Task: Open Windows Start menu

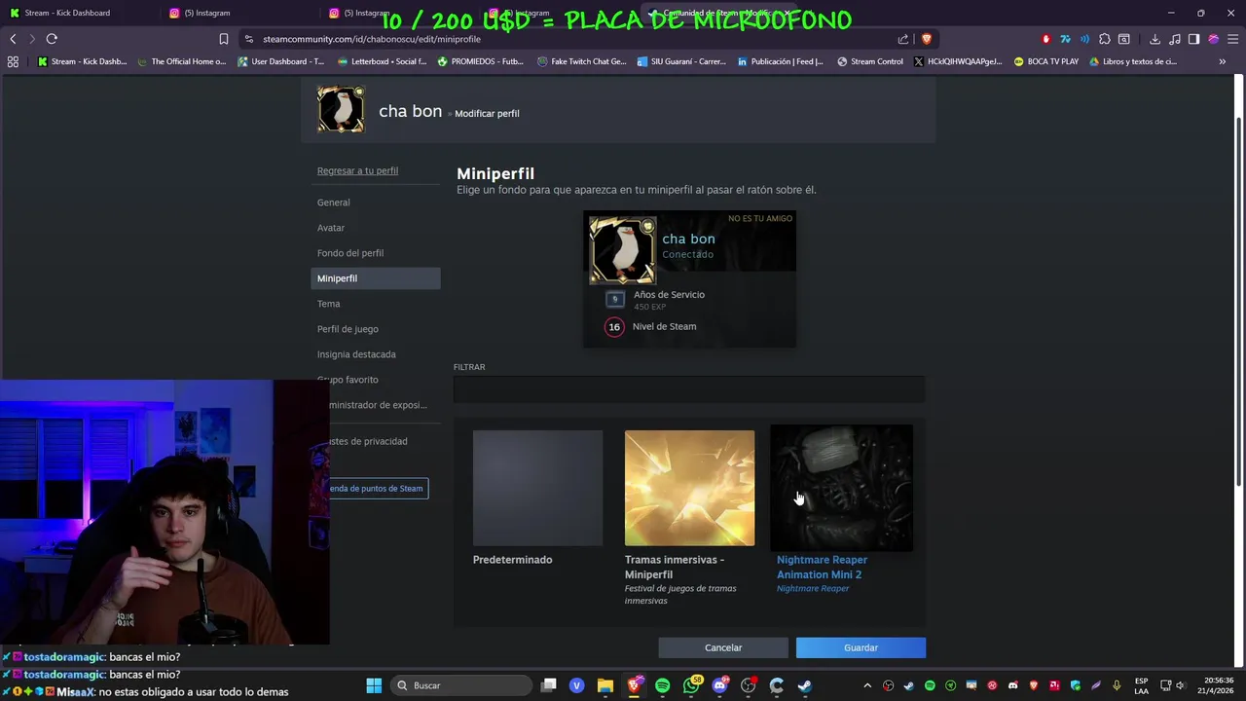Action: pyautogui.click(x=374, y=685)
